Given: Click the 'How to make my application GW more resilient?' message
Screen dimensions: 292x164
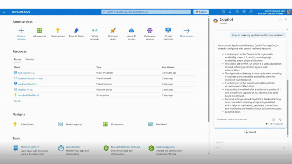Looking at the screenshot, I should [258, 35].
